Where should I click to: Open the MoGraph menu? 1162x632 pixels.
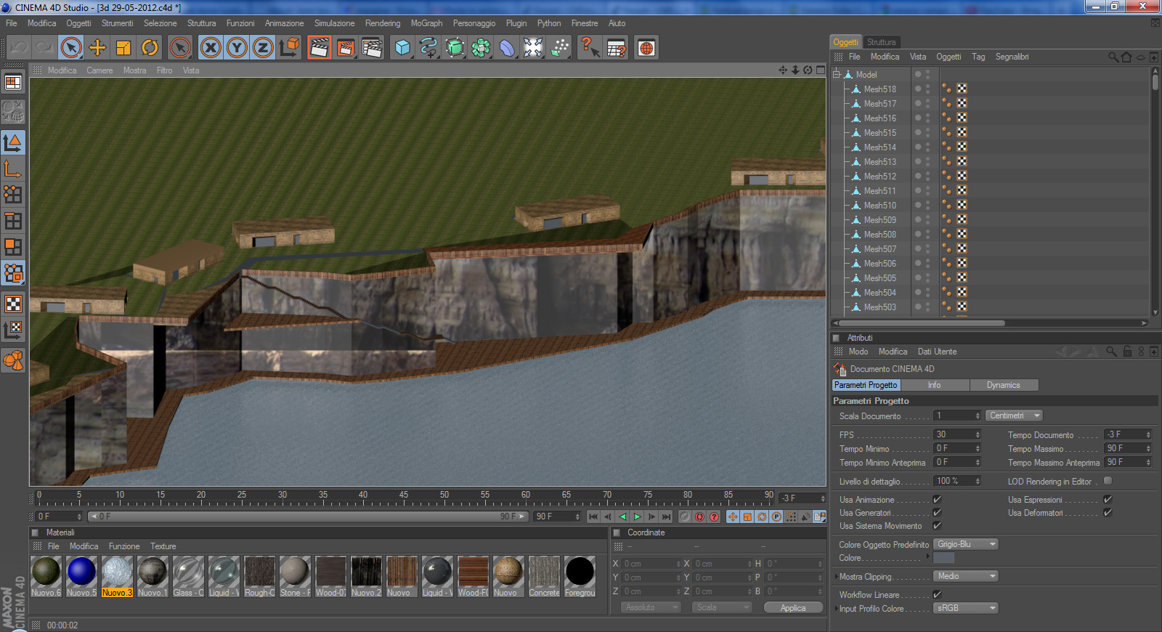pyautogui.click(x=426, y=23)
